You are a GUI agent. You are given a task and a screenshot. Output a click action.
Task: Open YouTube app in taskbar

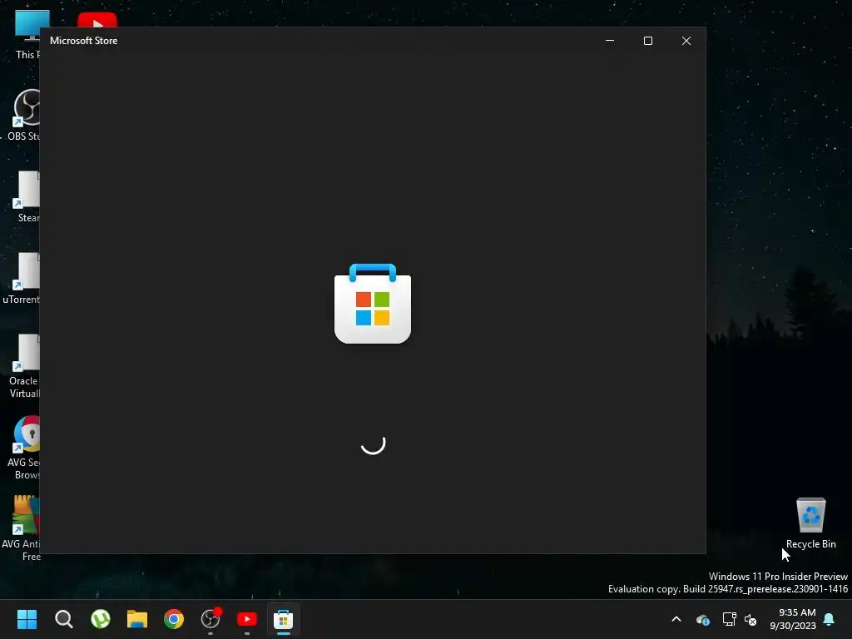(x=247, y=619)
